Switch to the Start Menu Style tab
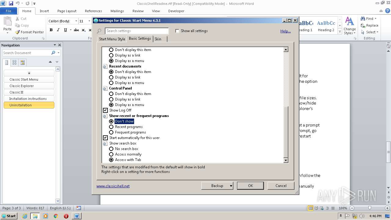 [x=112, y=39]
